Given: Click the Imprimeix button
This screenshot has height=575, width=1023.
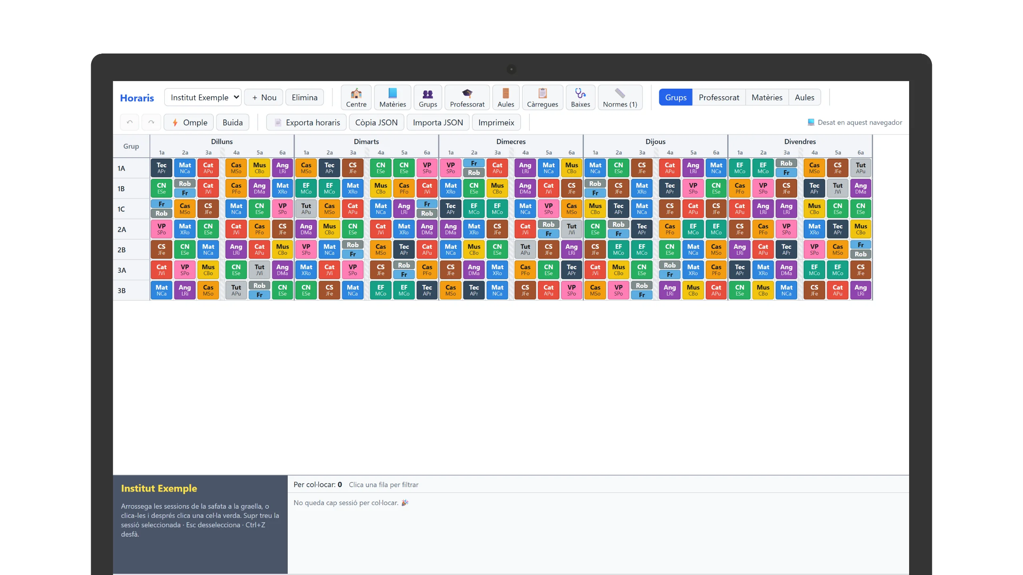Looking at the screenshot, I should pos(496,122).
